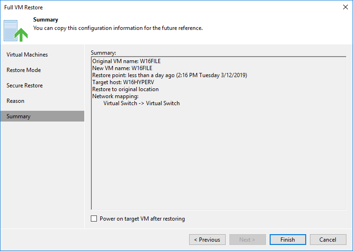Click the 'You can copy this configuration' description
The height and width of the screenshot is (251, 353).
coord(118,28)
